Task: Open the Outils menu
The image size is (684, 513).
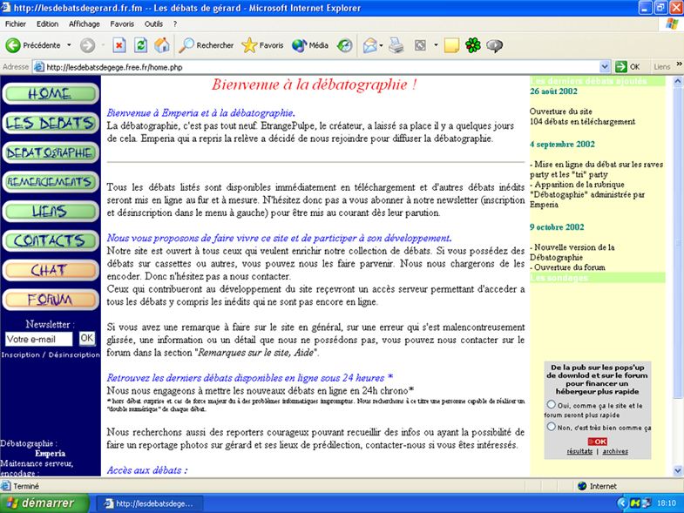Action: (x=153, y=24)
